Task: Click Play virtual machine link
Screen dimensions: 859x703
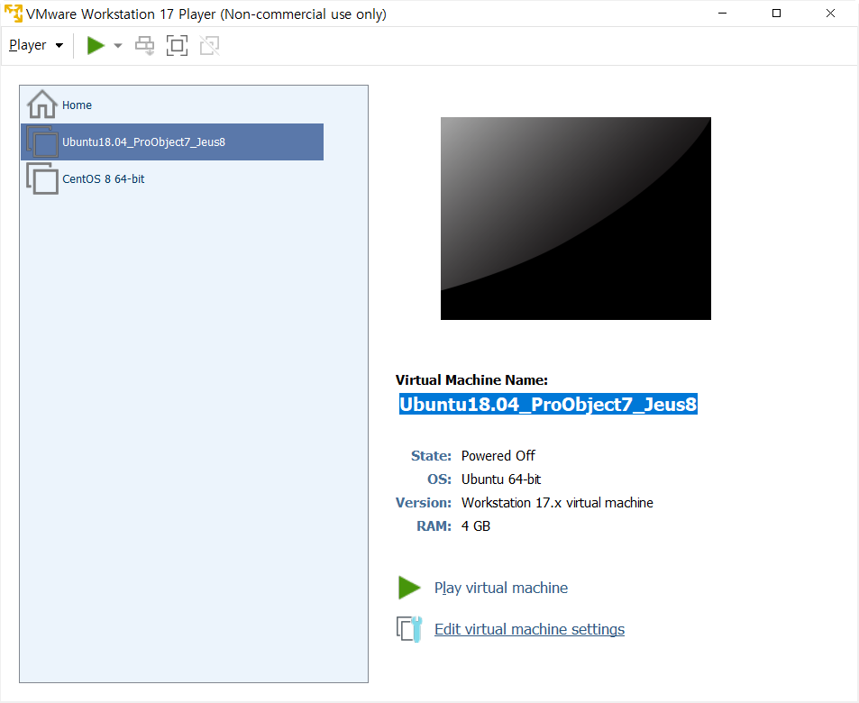Action: click(501, 588)
